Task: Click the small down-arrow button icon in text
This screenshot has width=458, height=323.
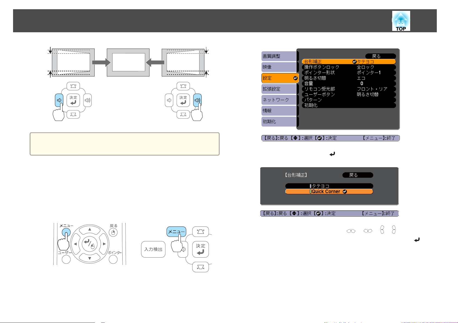Action: point(368,231)
